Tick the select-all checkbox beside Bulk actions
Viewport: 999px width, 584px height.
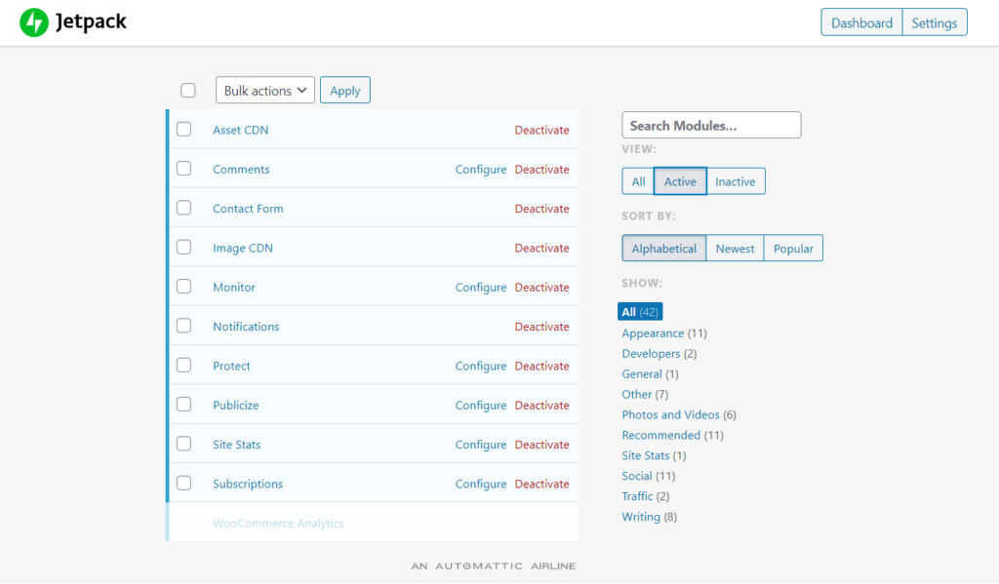188,91
